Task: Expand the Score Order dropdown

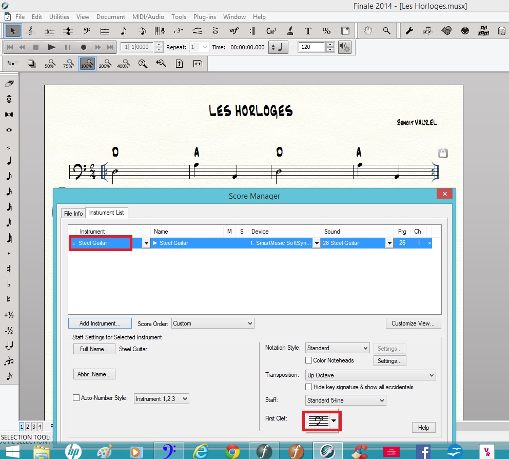Action: click(212, 323)
